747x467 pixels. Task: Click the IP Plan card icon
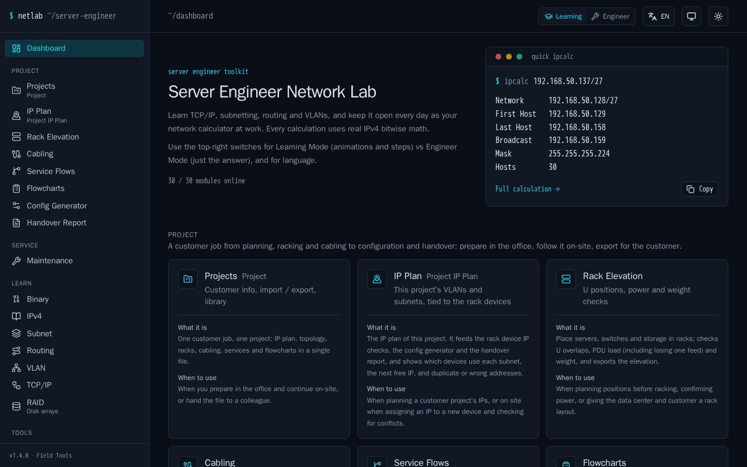(377, 279)
